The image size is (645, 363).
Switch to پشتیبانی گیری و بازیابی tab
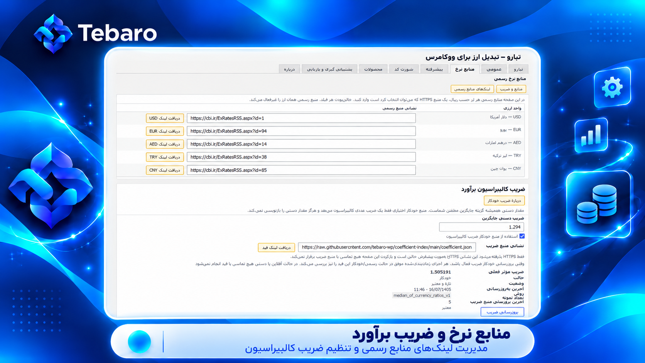329,69
